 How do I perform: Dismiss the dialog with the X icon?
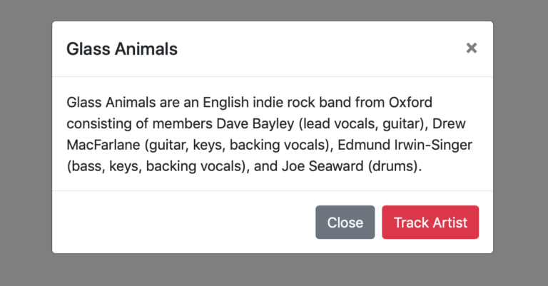coord(472,48)
